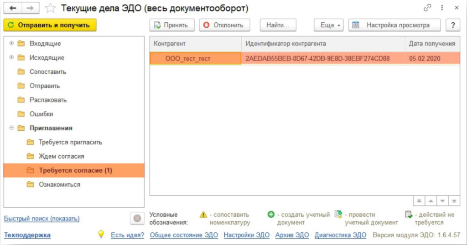Select the Ошибки folder
This screenshot has height=245, width=467.
click(41, 114)
